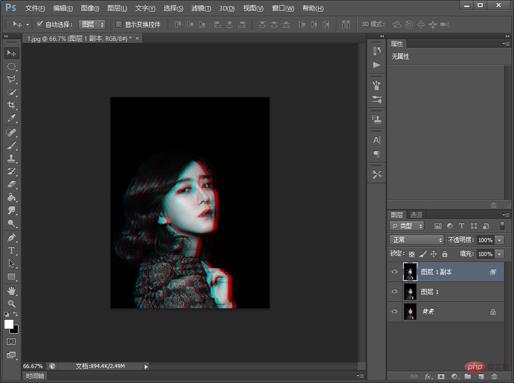
Task: Open the 滤镜 menu
Action: coord(201,8)
